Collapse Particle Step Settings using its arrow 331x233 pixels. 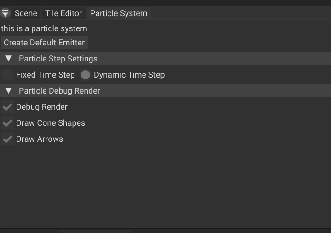pyautogui.click(x=8, y=59)
